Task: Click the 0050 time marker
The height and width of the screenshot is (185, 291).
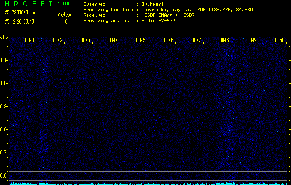Action: 280,40
